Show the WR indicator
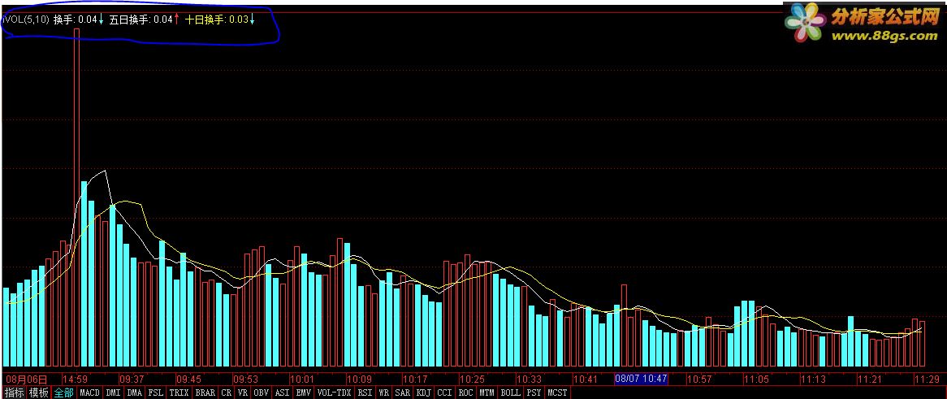 pyautogui.click(x=384, y=393)
